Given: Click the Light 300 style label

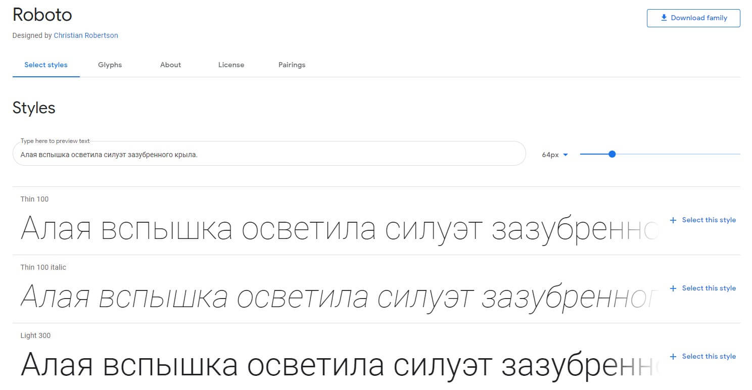Looking at the screenshot, I should [x=35, y=335].
